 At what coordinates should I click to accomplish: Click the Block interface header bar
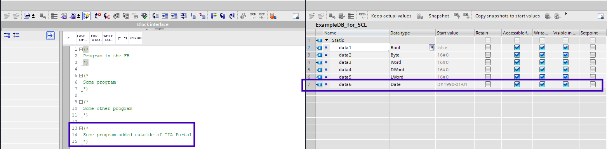tap(153, 24)
